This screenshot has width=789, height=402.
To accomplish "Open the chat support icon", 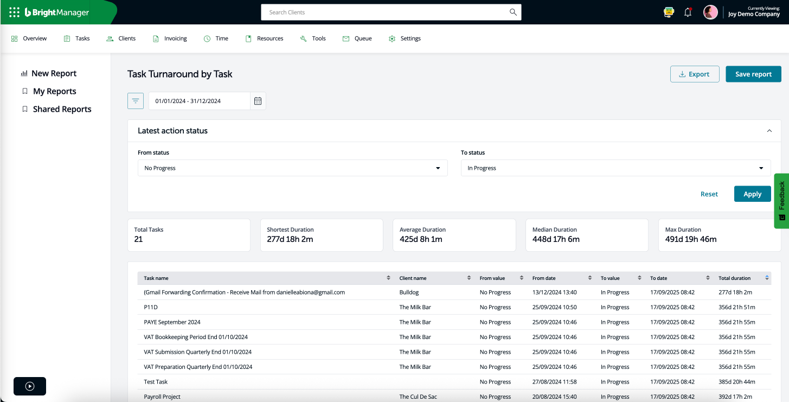I will pyautogui.click(x=668, y=11).
